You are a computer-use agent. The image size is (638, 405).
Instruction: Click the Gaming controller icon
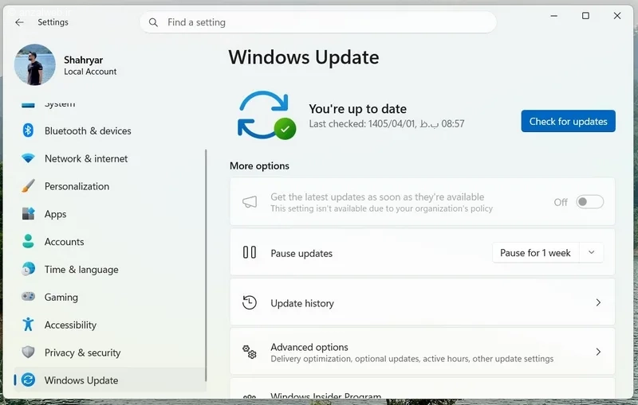point(28,297)
